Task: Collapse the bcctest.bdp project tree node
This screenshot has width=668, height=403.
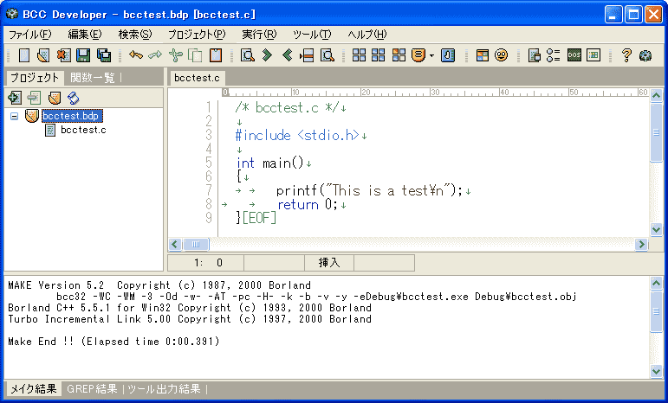Action: coord(15,116)
